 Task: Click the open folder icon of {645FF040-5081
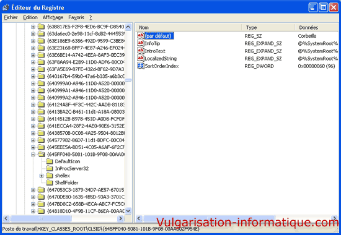pos(41,154)
